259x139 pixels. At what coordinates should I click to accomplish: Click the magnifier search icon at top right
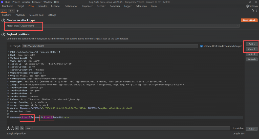pyautogui.click(x=253, y=11)
